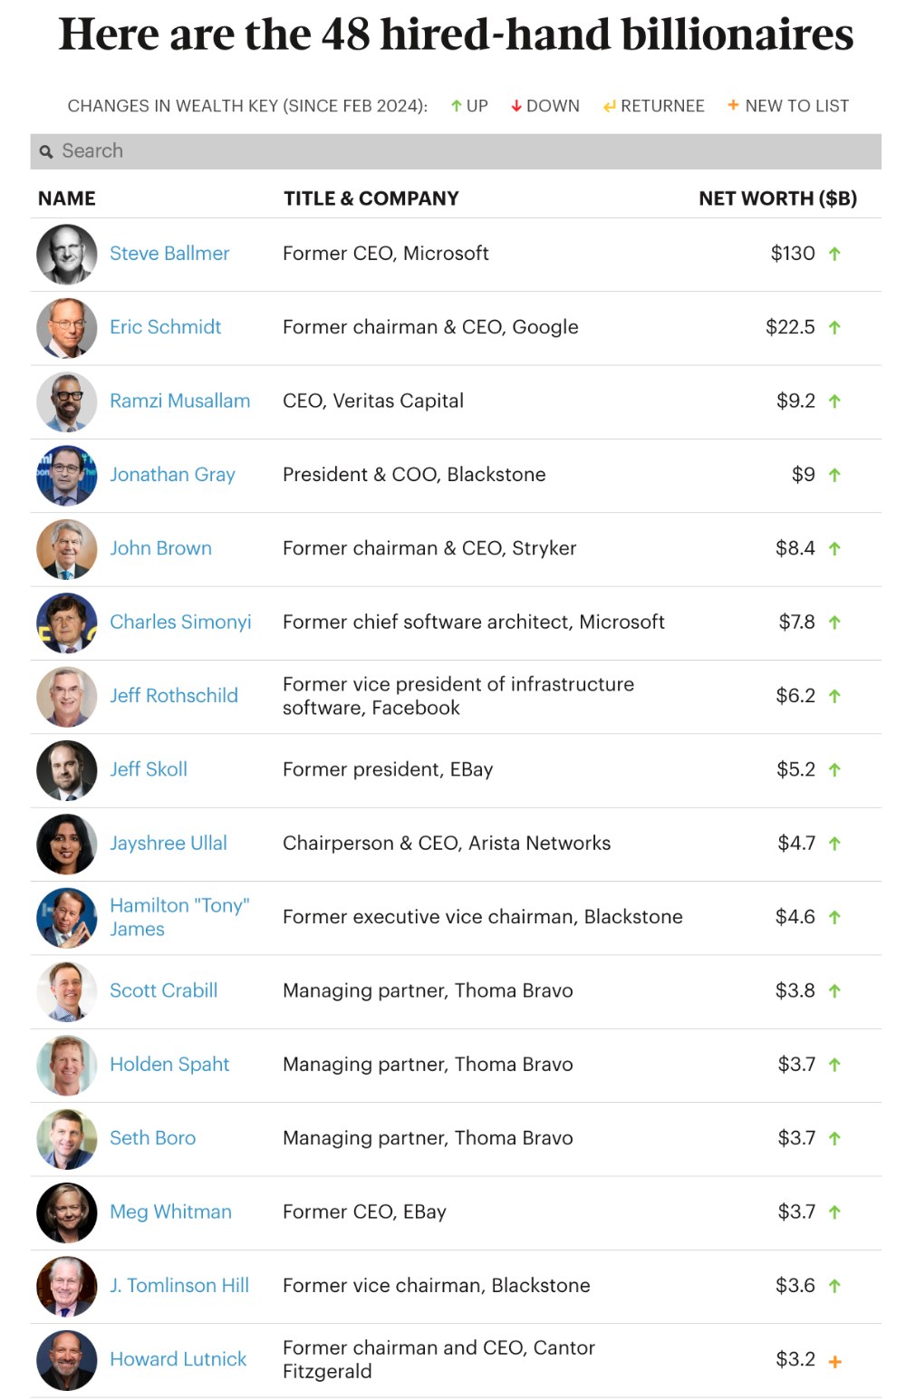Image resolution: width=906 pixels, height=1400 pixels.
Task: Click the TITLE & COMPANY column header
Action: pos(371,198)
